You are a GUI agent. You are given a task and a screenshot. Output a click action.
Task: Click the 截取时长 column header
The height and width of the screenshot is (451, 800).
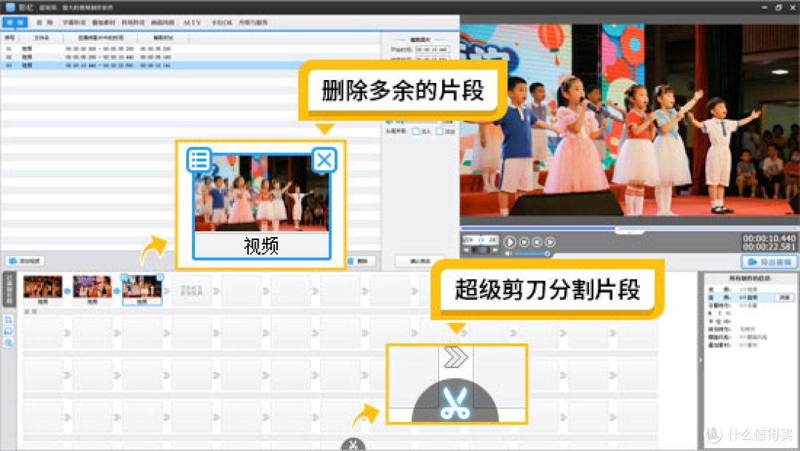click(163, 38)
